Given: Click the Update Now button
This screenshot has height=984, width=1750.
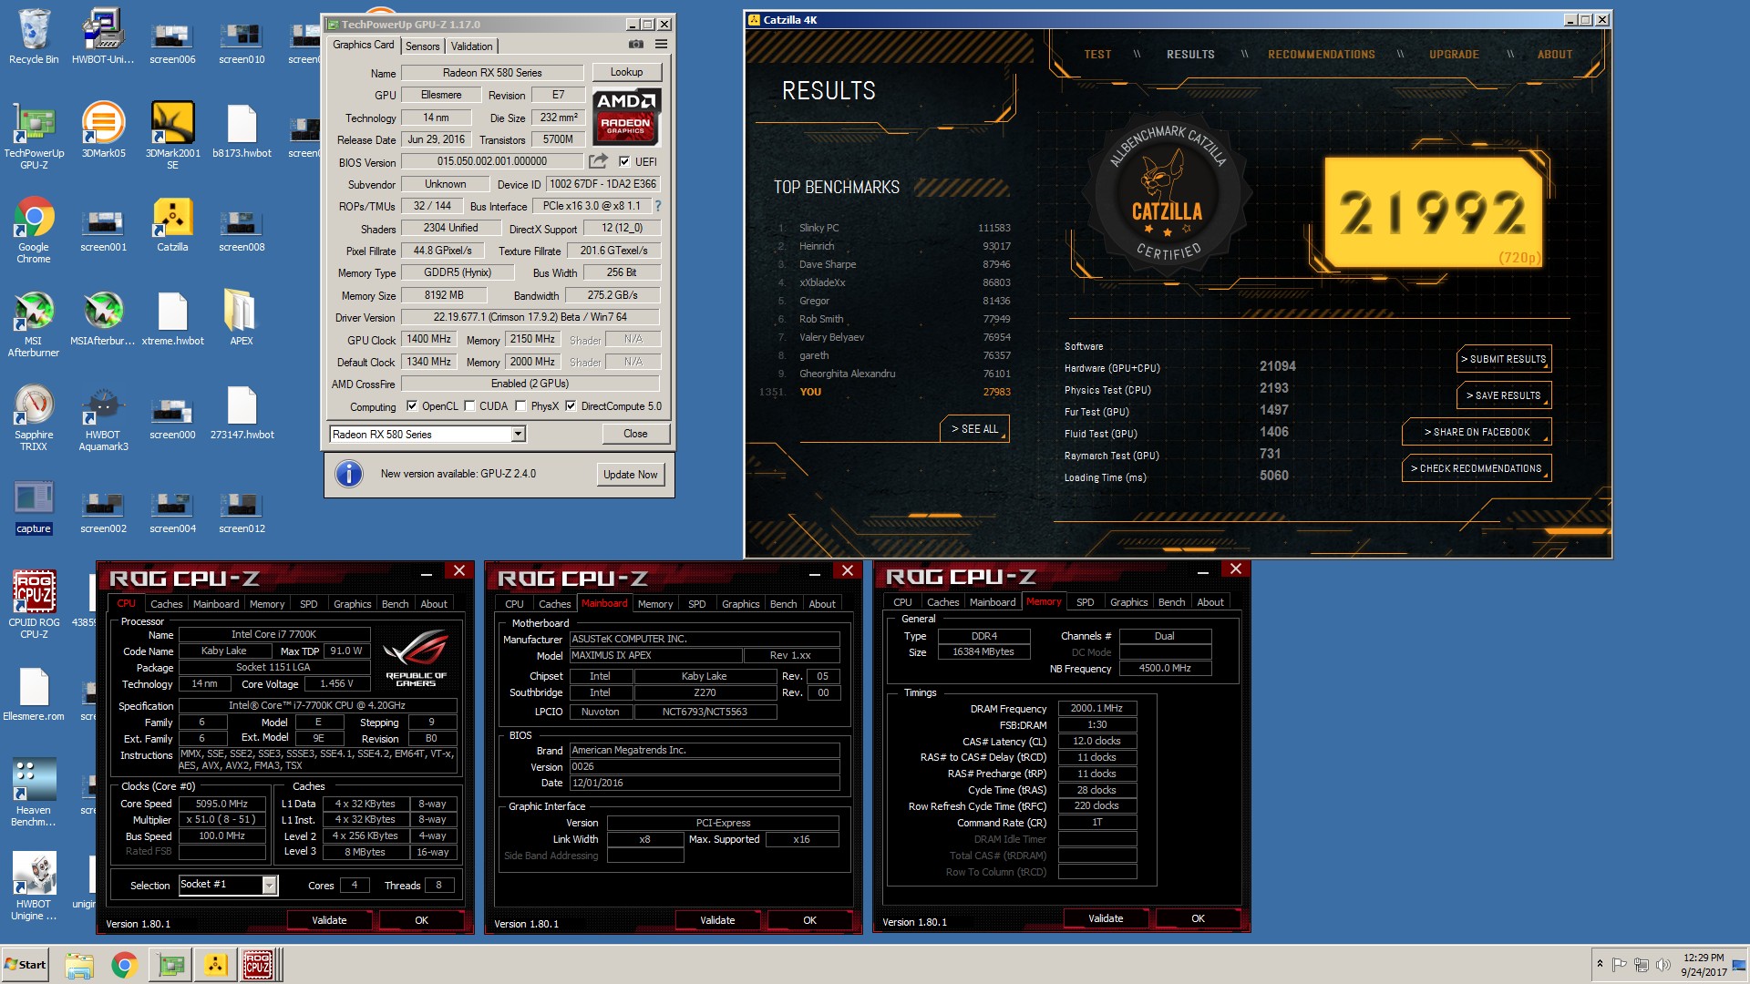Looking at the screenshot, I should click(630, 475).
